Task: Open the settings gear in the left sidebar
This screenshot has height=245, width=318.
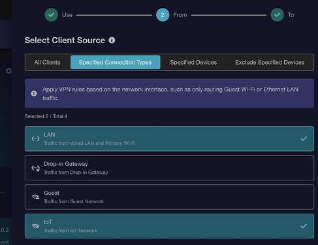Action: [8, 71]
